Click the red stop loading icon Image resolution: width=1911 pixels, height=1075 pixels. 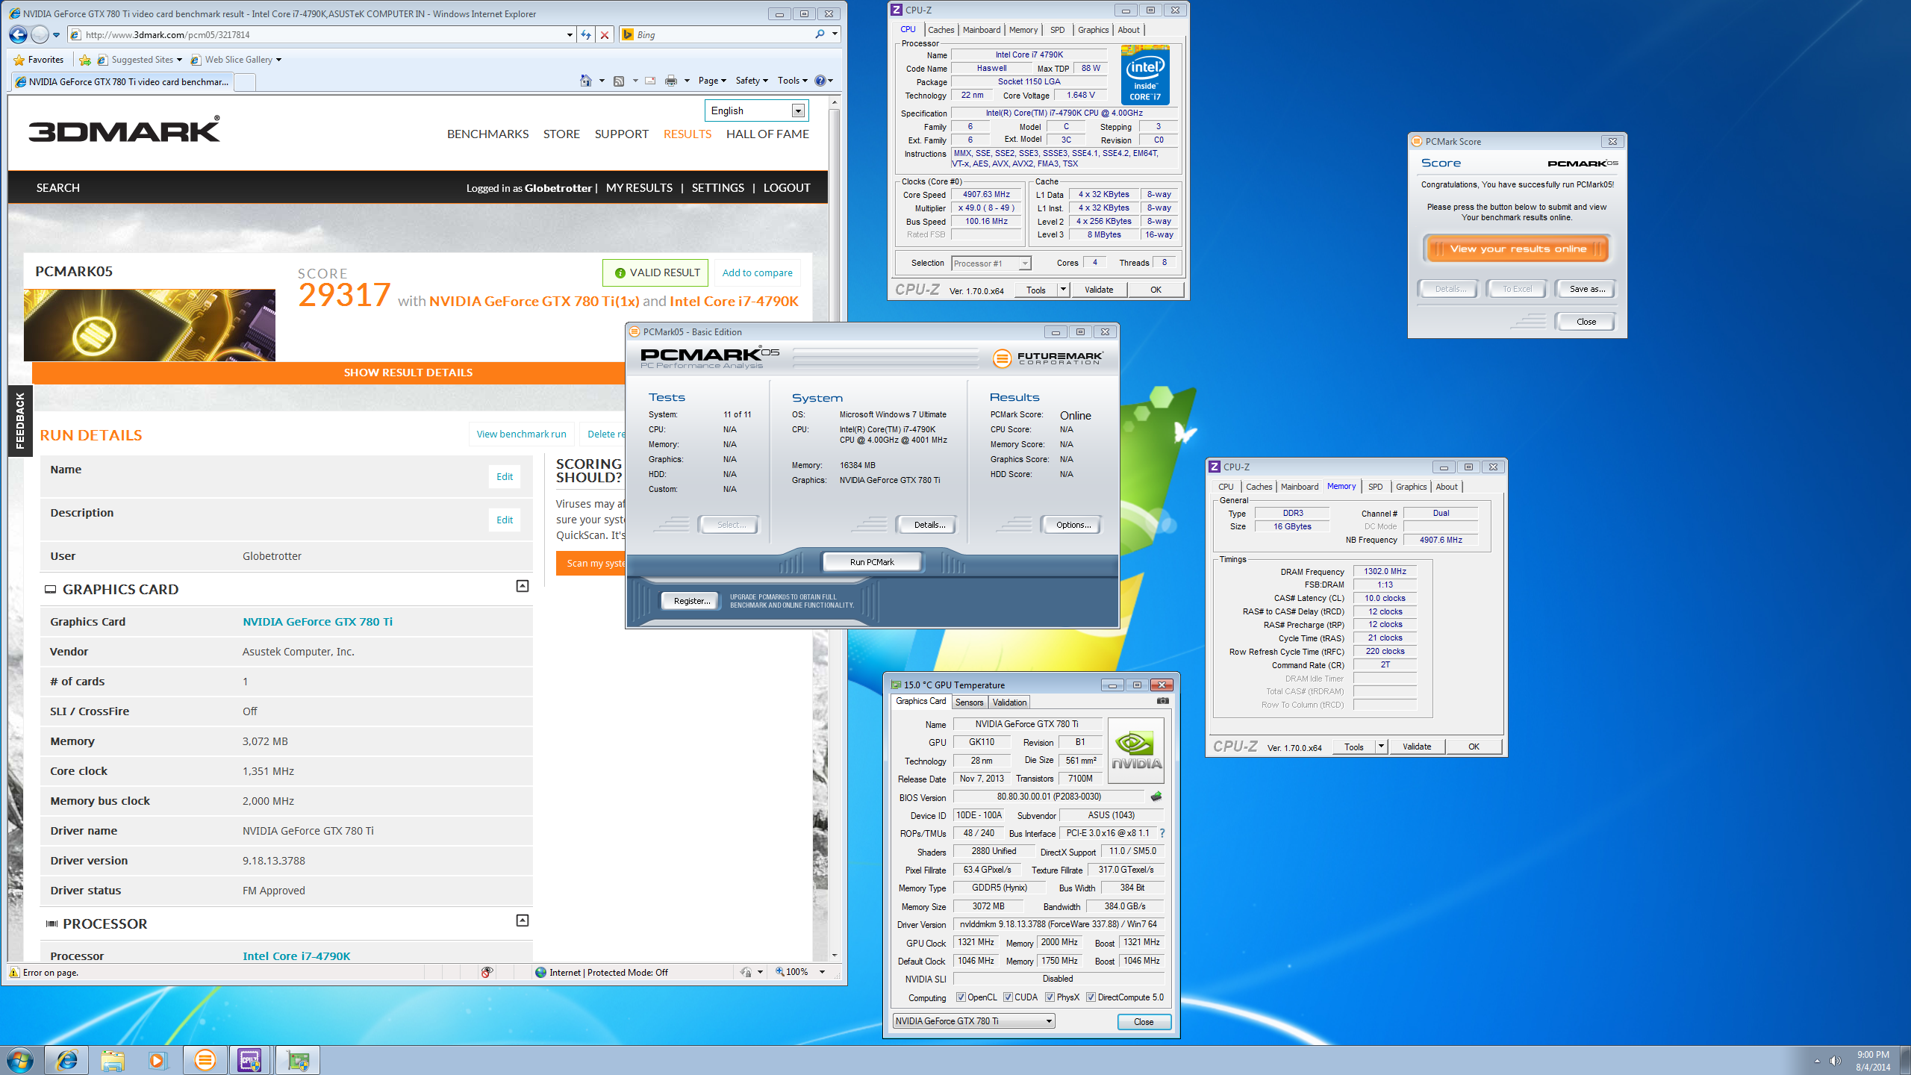click(x=605, y=34)
